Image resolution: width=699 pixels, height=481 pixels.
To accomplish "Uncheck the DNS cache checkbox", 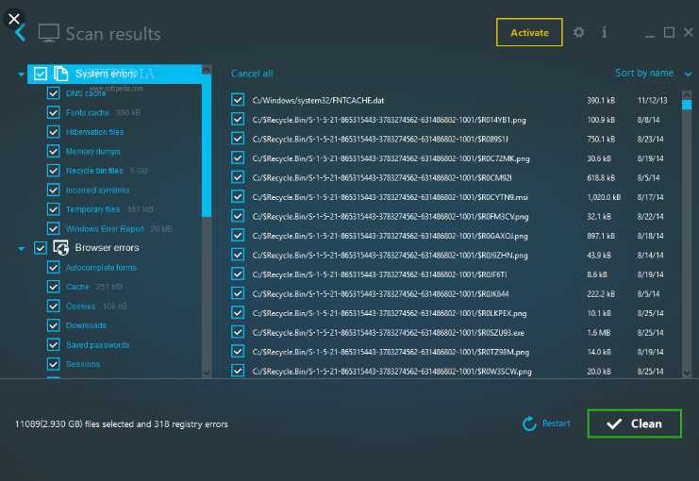I will pos(54,93).
